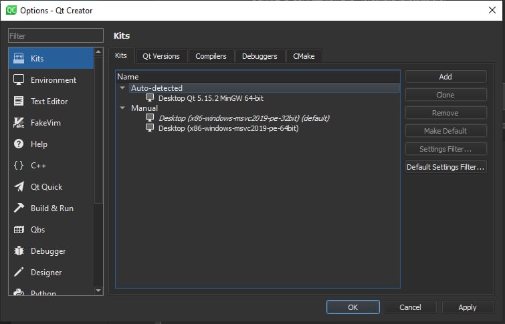This screenshot has width=505, height=324.
Task: Click the Clone button
Action: [x=445, y=95]
